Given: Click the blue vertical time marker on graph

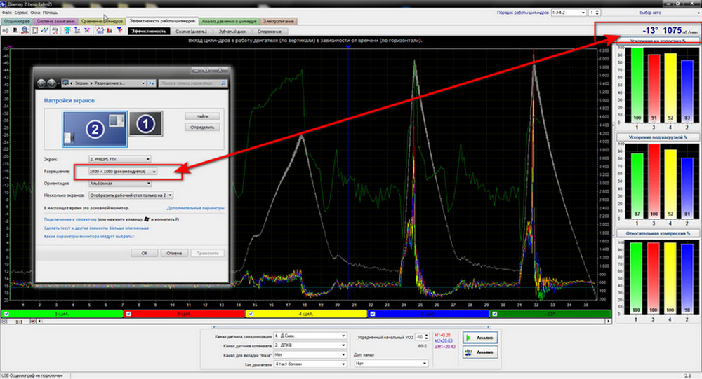Looking at the screenshot, I should click(x=348, y=174).
